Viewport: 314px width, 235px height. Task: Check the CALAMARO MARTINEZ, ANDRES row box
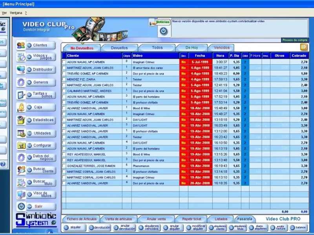coord(64,91)
